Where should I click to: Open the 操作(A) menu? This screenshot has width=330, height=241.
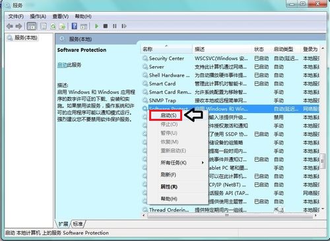tap(38, 17)
